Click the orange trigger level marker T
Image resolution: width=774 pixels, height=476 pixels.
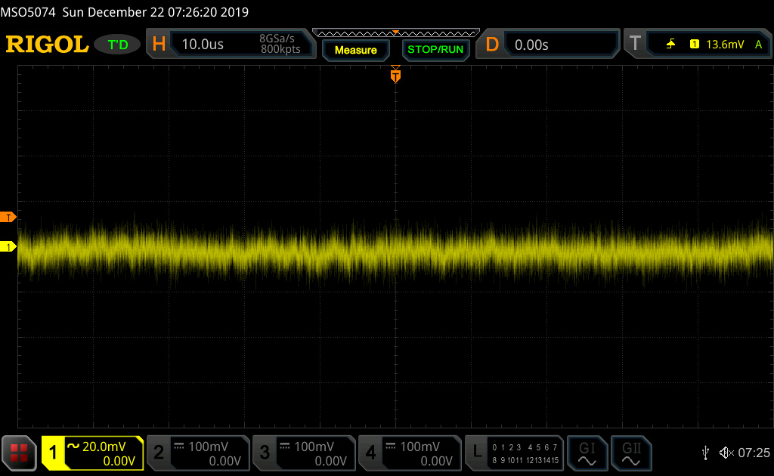(x=8, y=217)
